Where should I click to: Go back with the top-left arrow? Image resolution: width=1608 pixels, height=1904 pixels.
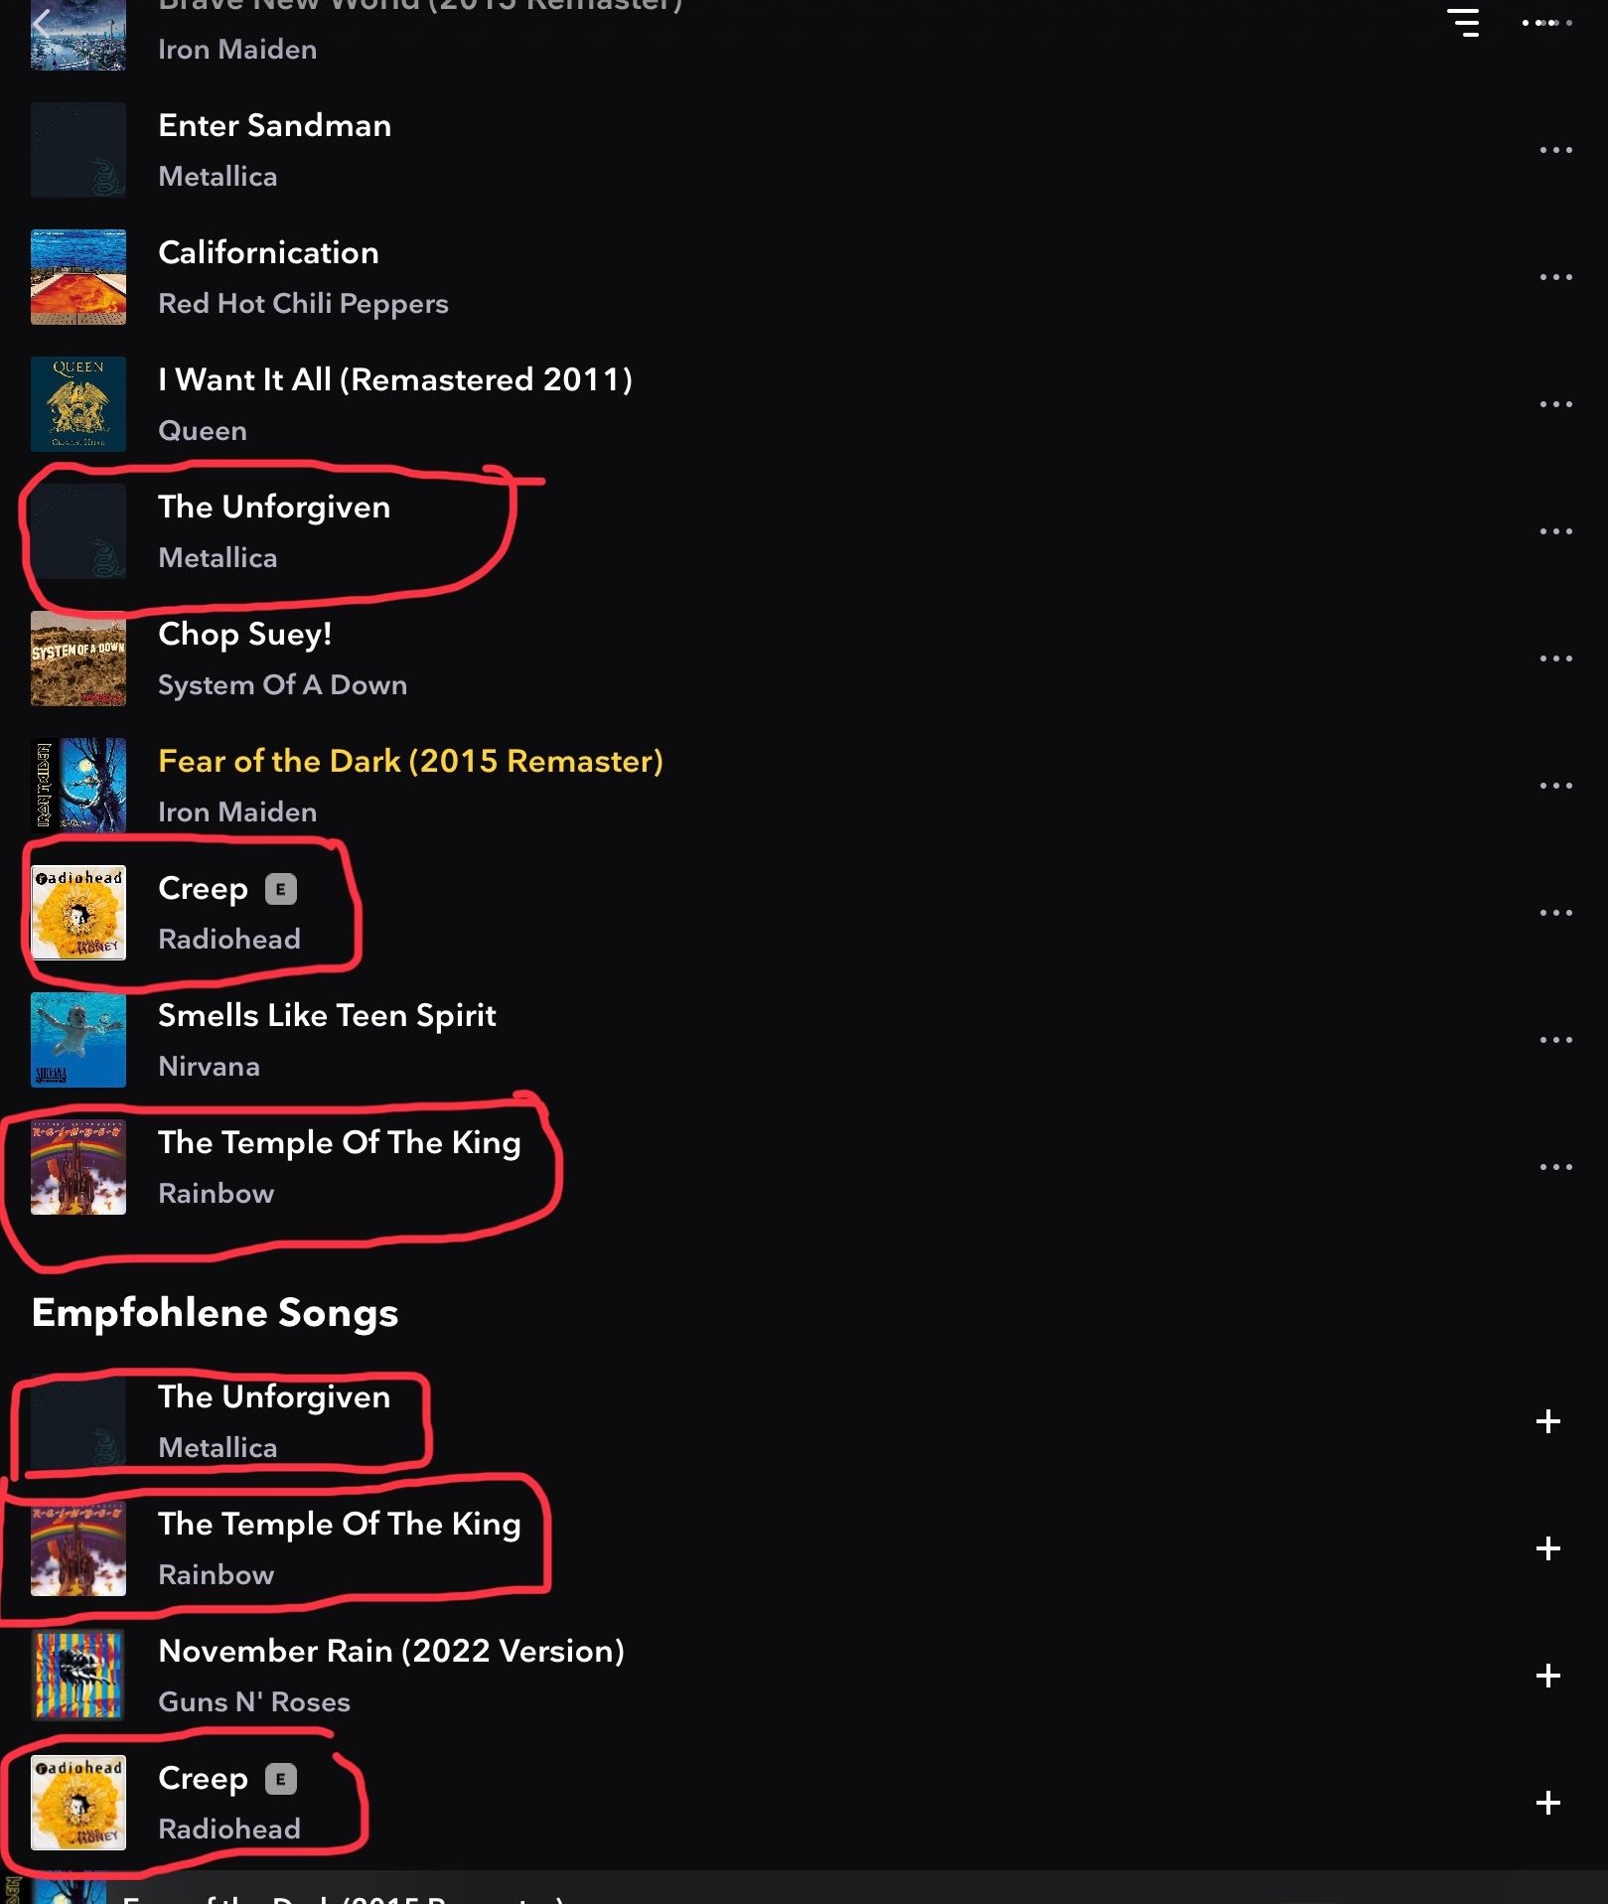42,23
